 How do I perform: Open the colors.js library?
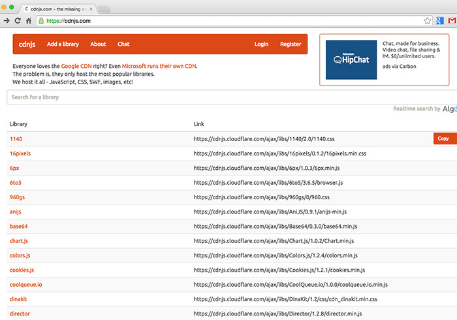click(20, 255)
